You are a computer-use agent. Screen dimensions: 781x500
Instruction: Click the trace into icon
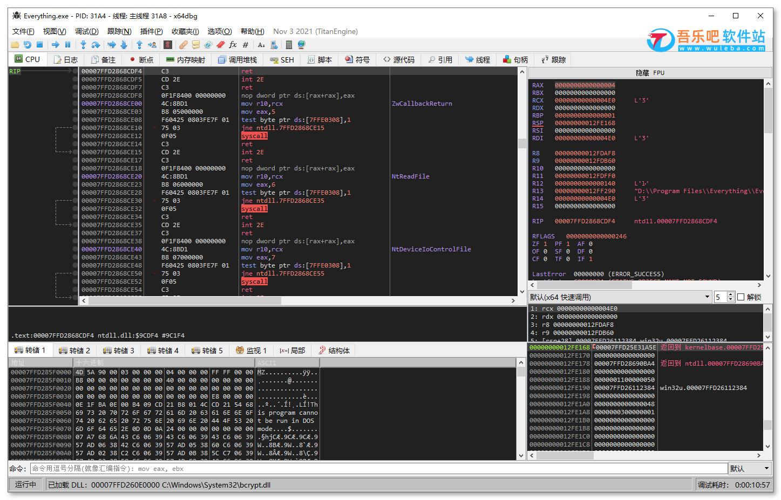click(111, 45)
